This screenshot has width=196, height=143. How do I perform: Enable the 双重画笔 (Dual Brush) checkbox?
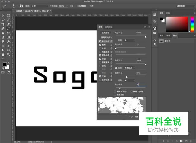[100, 52]
